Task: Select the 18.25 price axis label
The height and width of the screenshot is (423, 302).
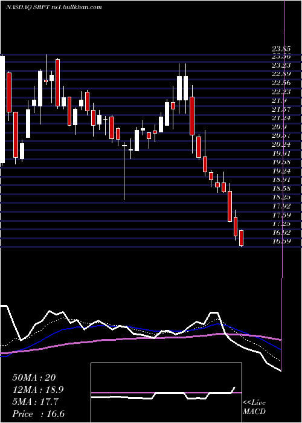Action: (x=281, y=197)
